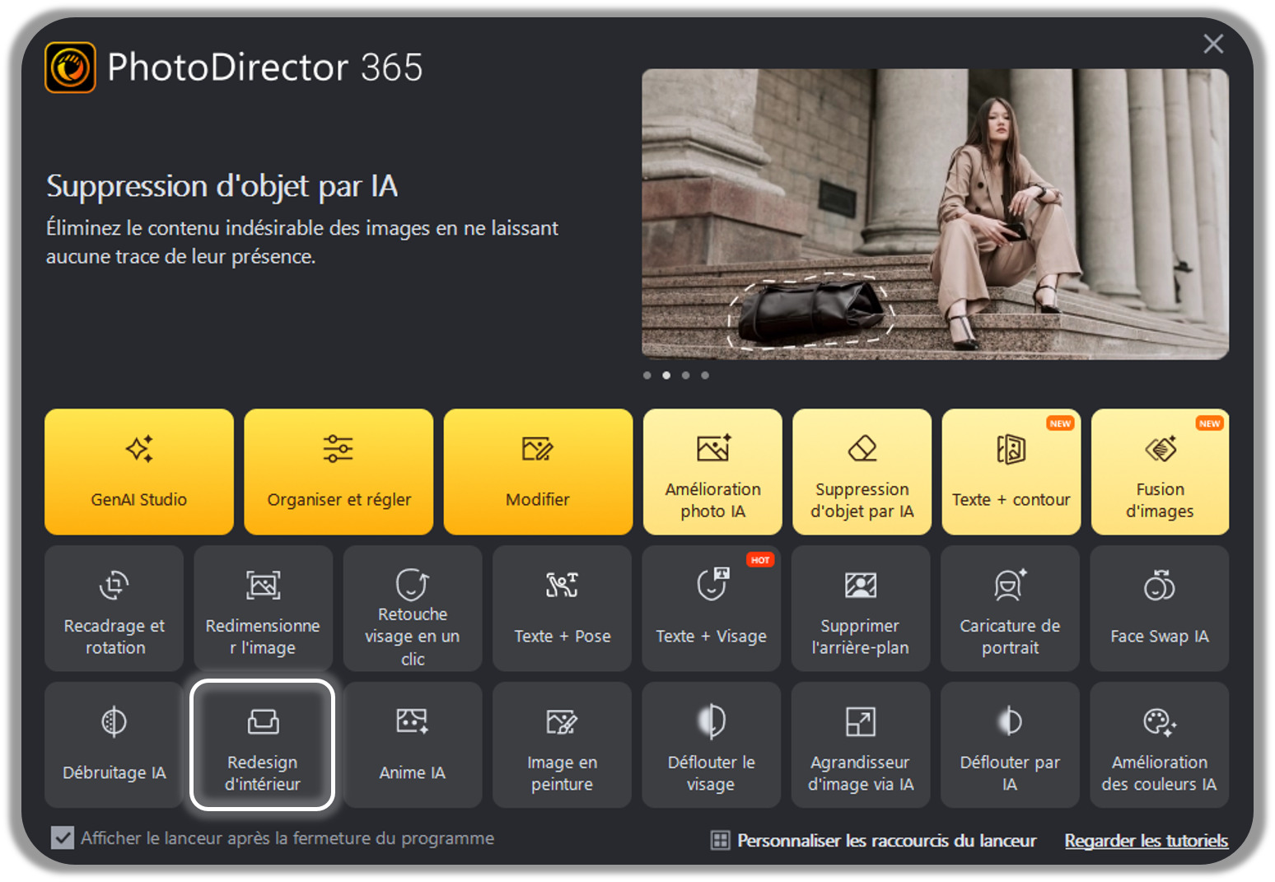Select the second carousel slide dot
The height and width of the screenshot is (882, 1275).
pyautogui.click(x=666, y=376)
